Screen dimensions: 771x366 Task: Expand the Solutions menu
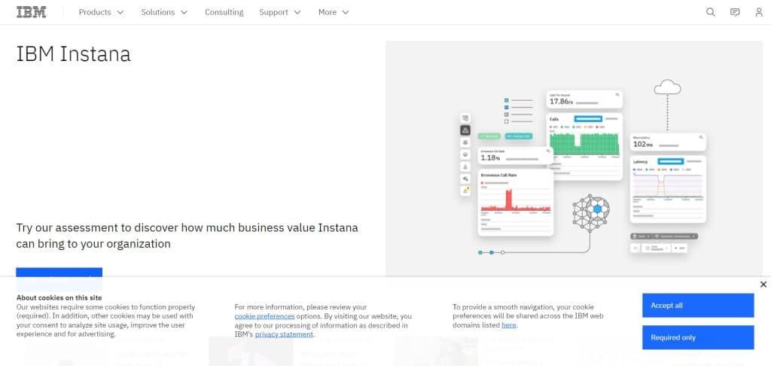point(164,12)
